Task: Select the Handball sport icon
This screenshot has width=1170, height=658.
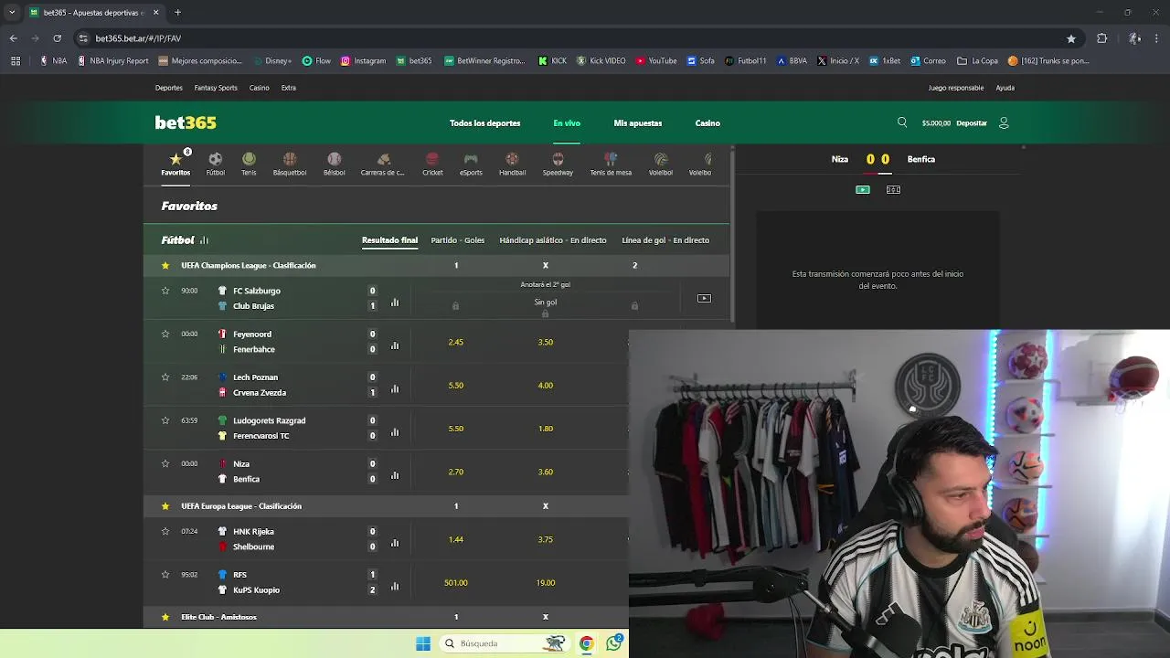Action: [x=512, y=164]
